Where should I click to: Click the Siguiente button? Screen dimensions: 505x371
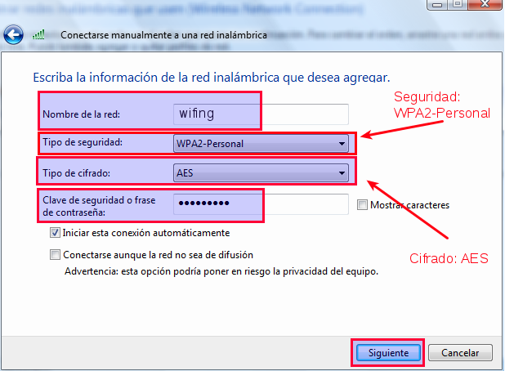[388, 352]
